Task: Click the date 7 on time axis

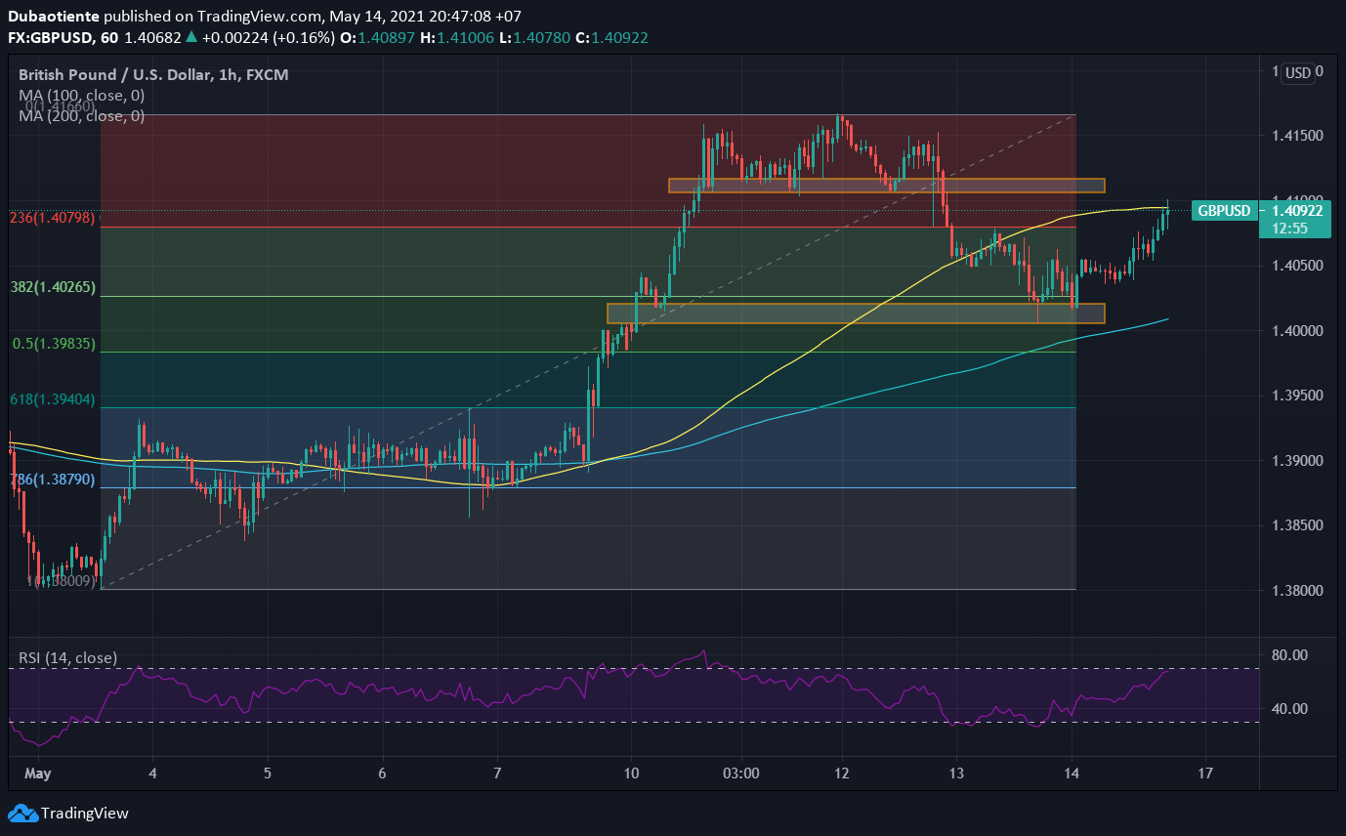Action: pyautogui.click(x=498, y=773)
